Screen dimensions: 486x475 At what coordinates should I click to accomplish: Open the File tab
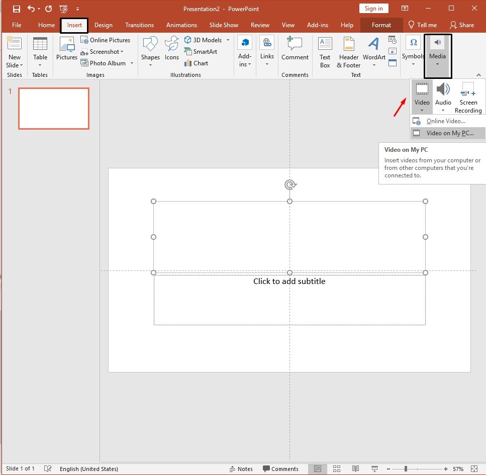click(17, 25)
